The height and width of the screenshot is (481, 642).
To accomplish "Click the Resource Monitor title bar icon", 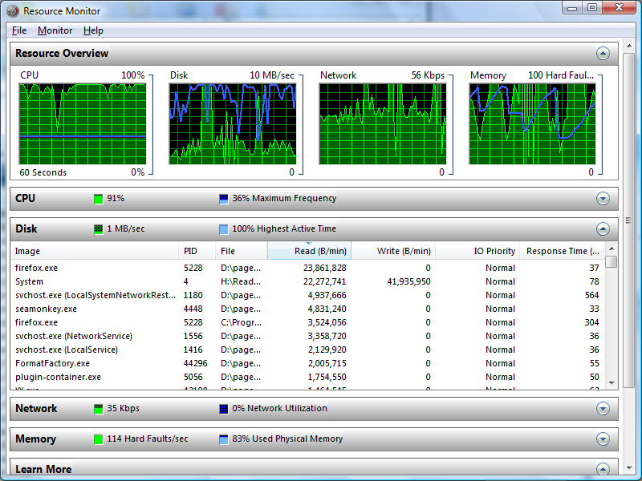I will (x=13, y=11).
